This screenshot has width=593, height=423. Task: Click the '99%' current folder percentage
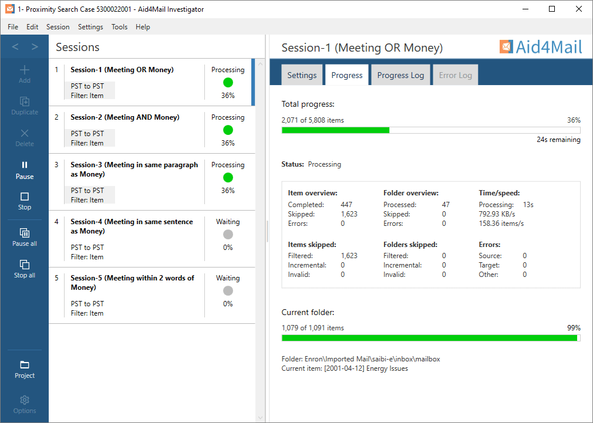pyautogui.click(x=574, y=328)
